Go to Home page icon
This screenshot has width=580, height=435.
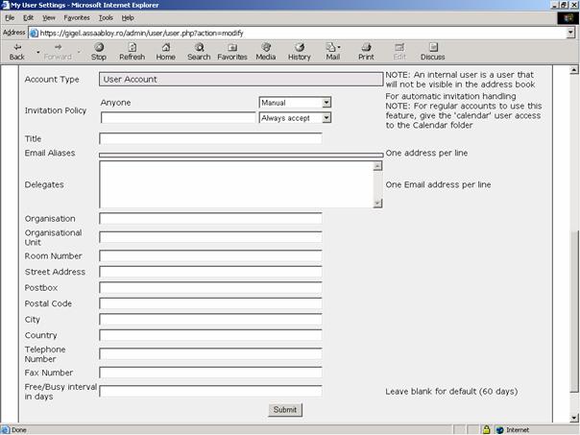click(x=166, y=47)
